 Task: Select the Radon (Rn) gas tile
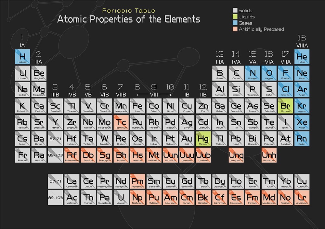[302, 138]
